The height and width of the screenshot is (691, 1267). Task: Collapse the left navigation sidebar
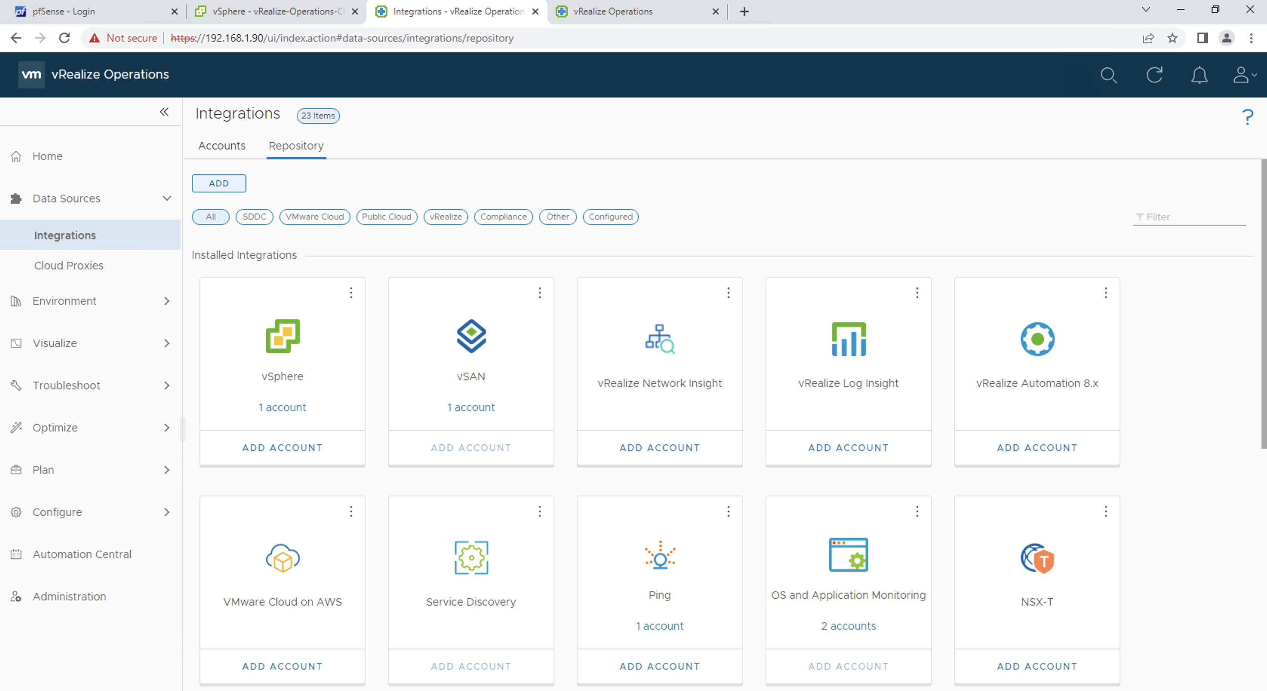(164, 112)
